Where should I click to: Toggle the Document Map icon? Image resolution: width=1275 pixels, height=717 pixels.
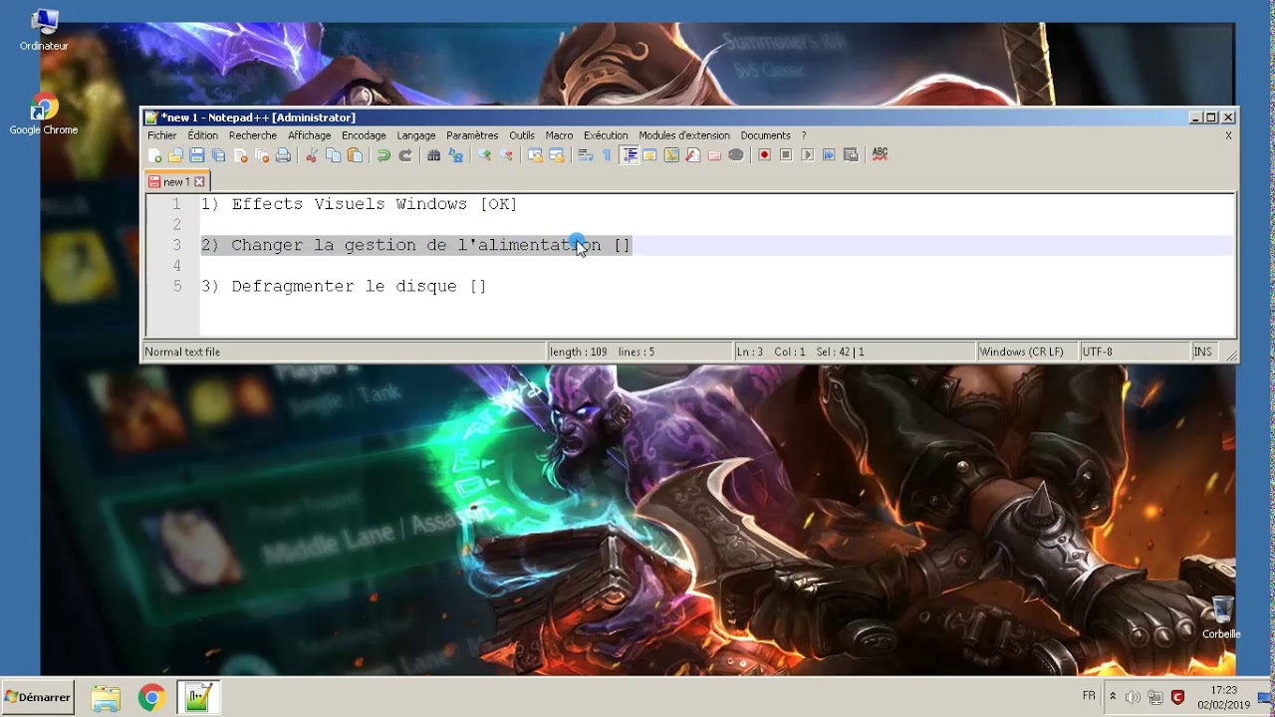[x=671, y=155]
